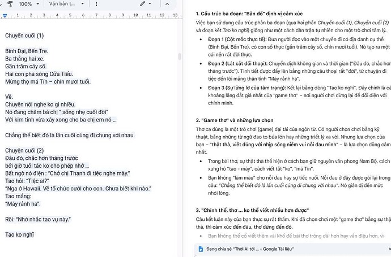Click the number 5 on the ruler
The width and height of the screenshot is (391, 257).
click(70, 15)
